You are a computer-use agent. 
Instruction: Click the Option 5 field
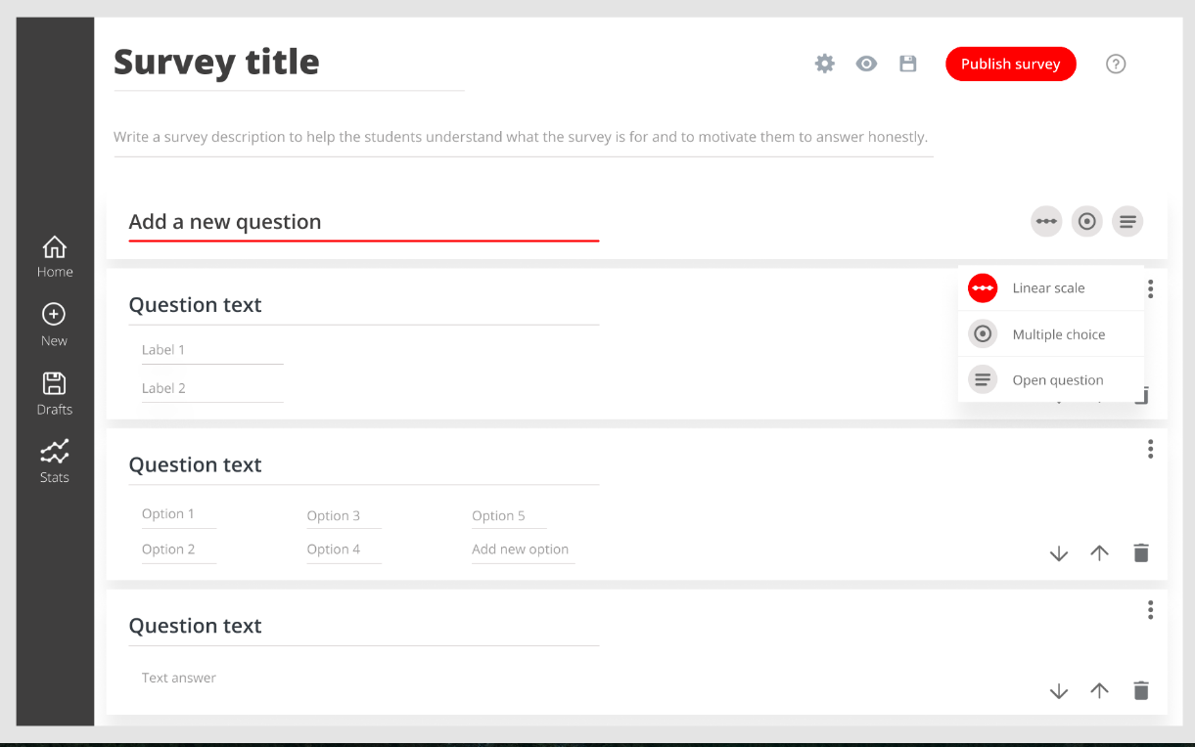coord(509,516)
